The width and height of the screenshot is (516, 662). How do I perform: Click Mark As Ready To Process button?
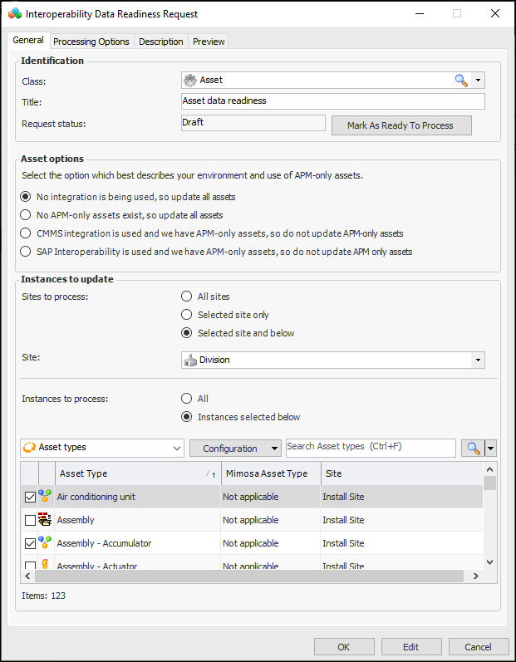401,125
